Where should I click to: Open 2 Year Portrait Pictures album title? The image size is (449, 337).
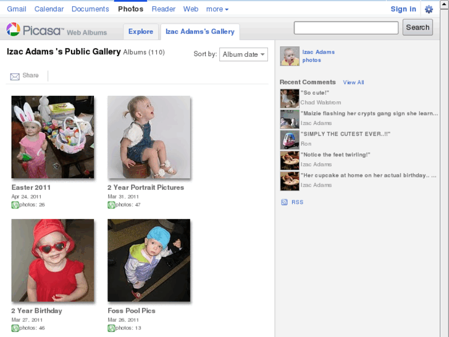(x=146, y=187)
